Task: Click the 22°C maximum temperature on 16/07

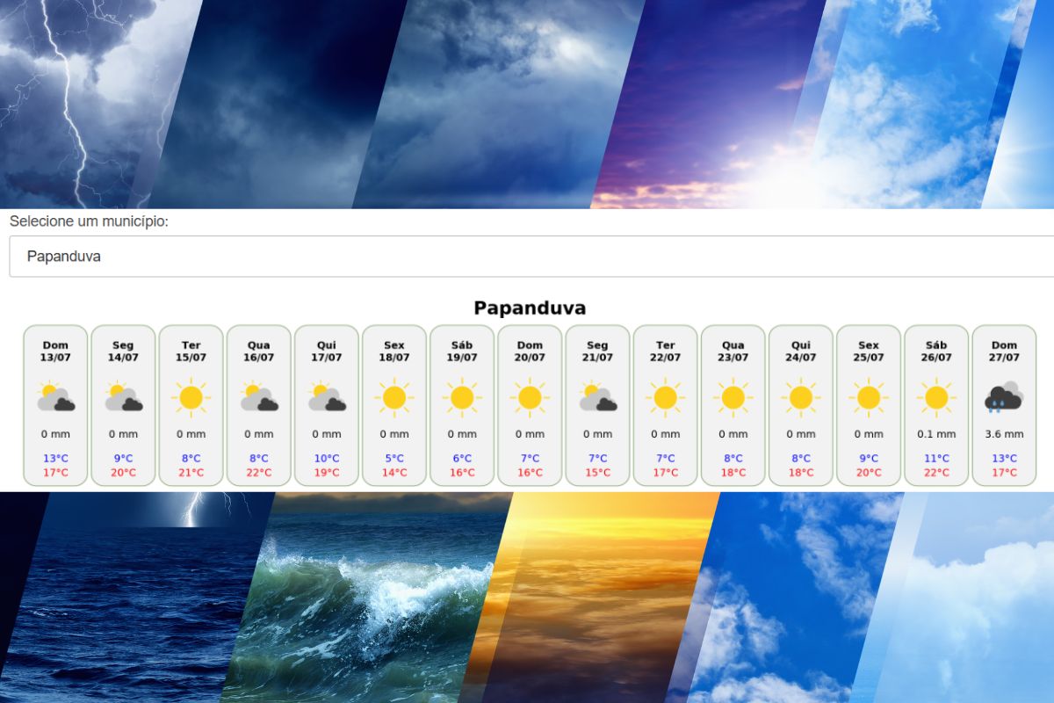Action: pos(258,473)
